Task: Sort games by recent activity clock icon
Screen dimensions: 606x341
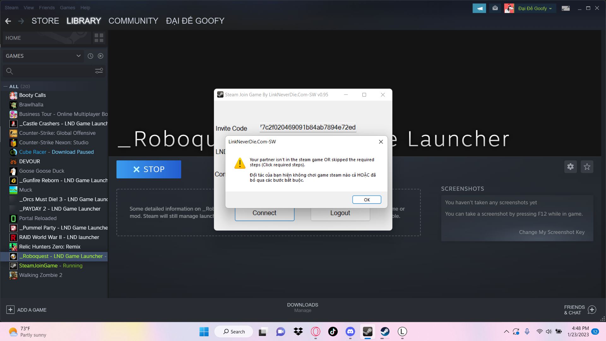Action: (90, 56)
